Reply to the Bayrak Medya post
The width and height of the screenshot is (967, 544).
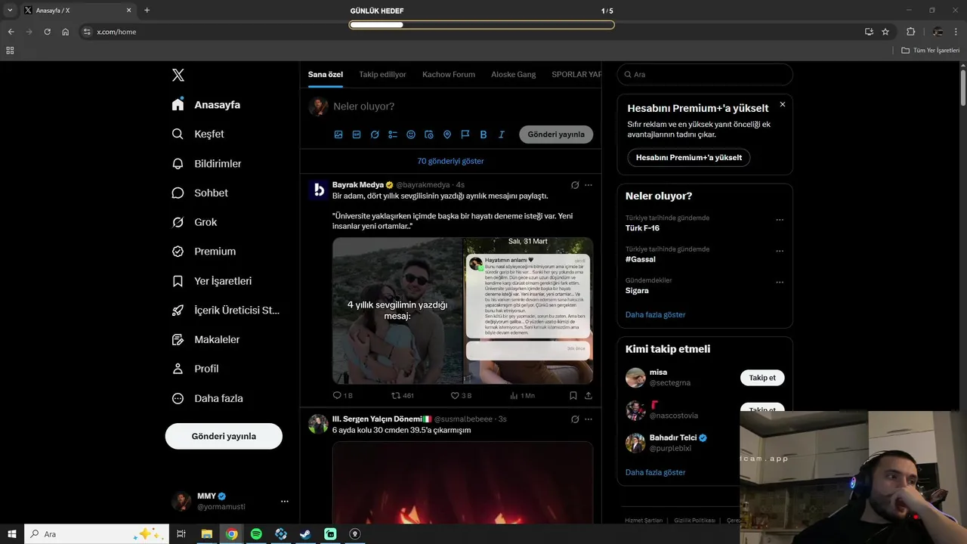point(342,395)
